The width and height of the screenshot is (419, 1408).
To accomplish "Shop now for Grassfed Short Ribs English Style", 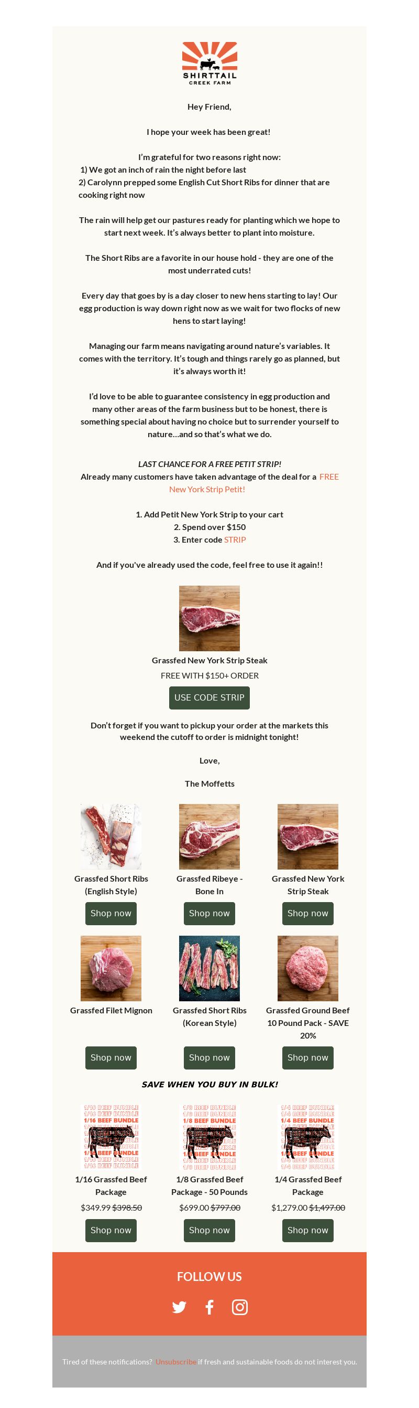I will tap(111, 913).
